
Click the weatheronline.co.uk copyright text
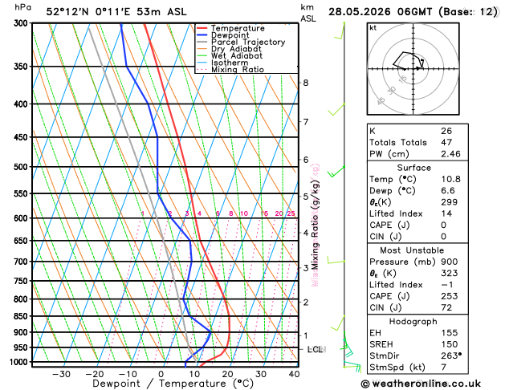point(421,384)
